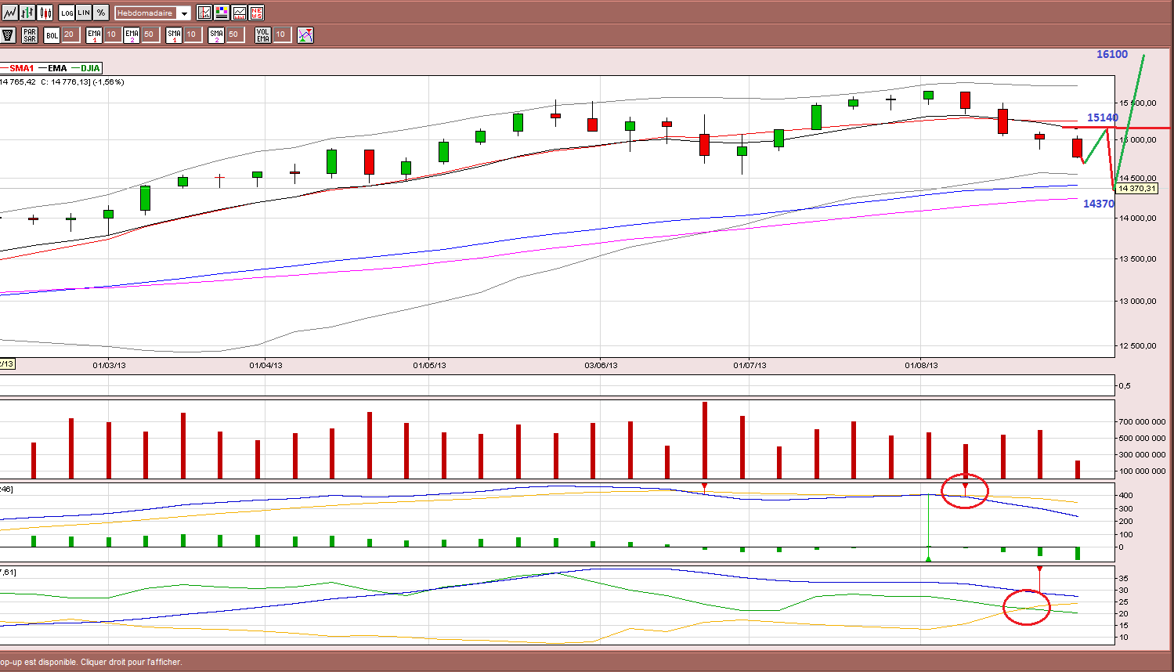Enable LIN linear scale
Viewport: 1174px width, 672px height.
[84, 13]
